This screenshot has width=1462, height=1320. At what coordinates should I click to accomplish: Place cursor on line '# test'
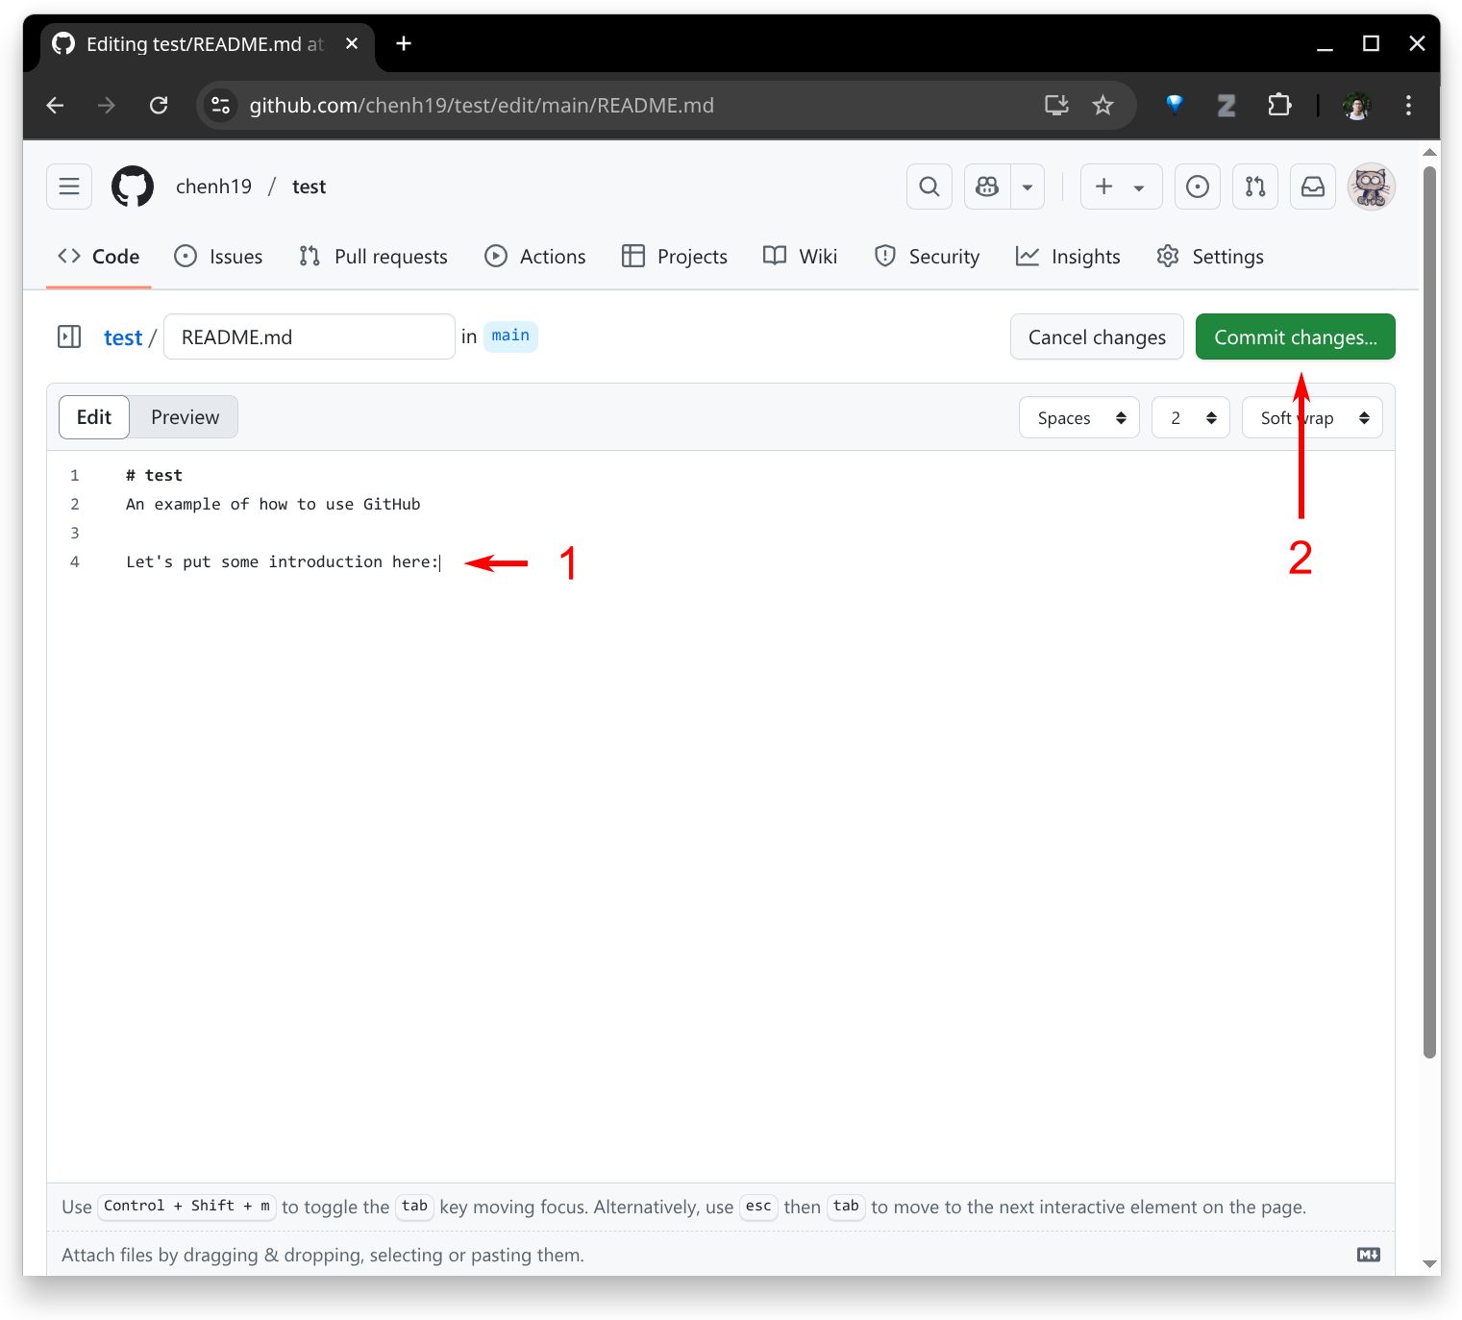tap(154, 475)
